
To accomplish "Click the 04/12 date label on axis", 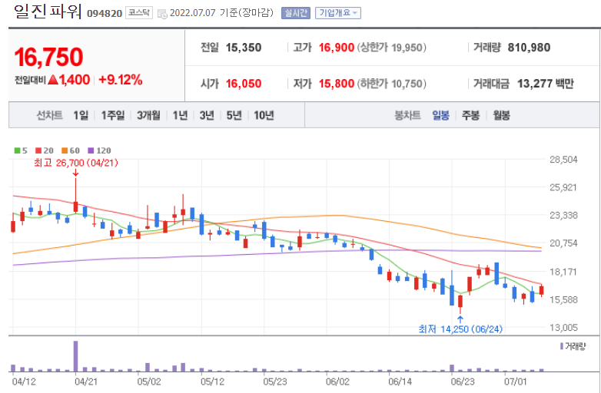I will coord(23,381).
